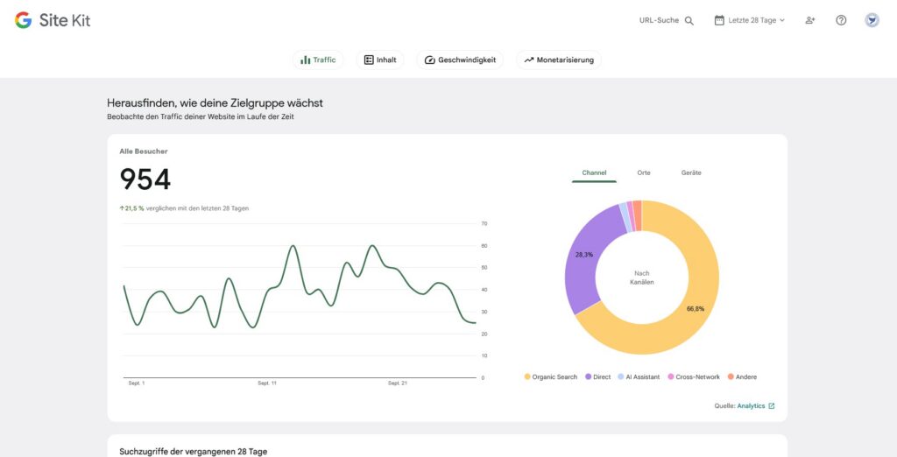Screen dimensions: 897x457
Task: Click the Google G logo
Action: pyautogui.click(x=23, y=20)
